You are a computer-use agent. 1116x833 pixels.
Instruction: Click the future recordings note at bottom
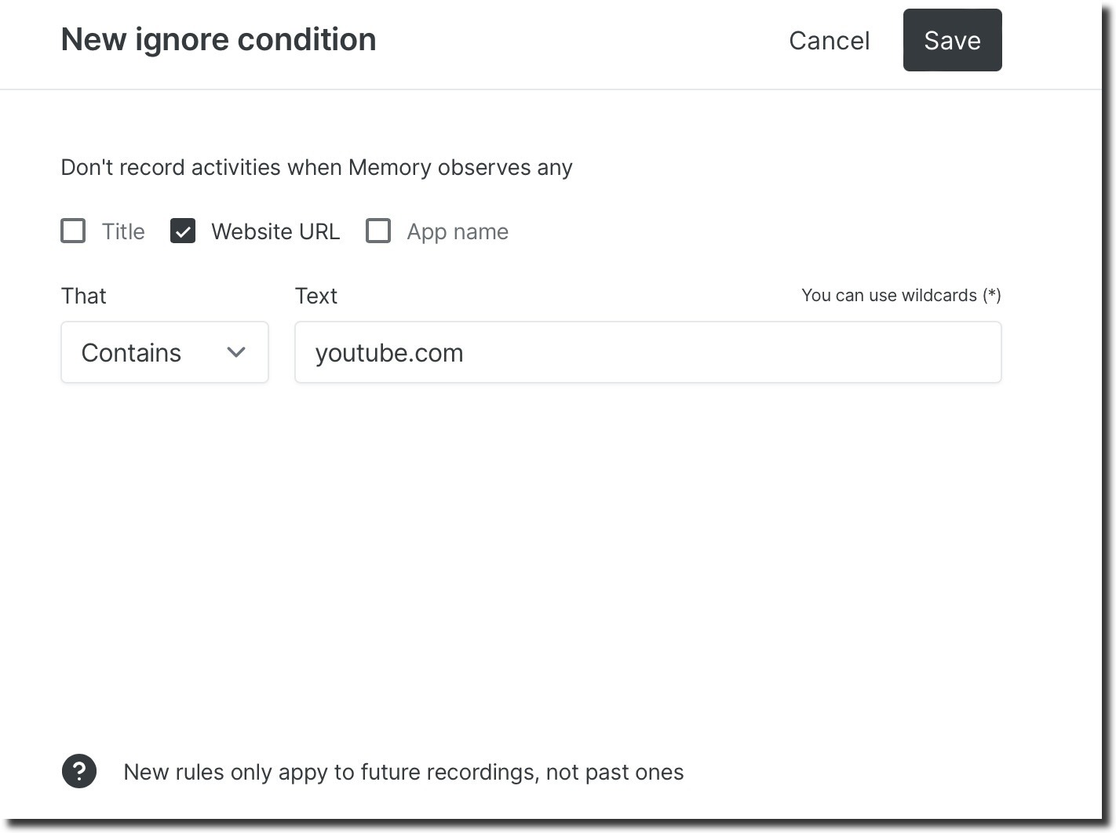[403, 772]
